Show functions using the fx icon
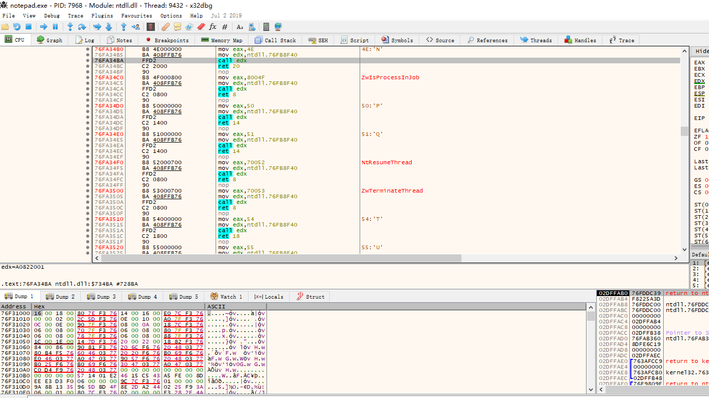709x398 pixels. [212, 27]
